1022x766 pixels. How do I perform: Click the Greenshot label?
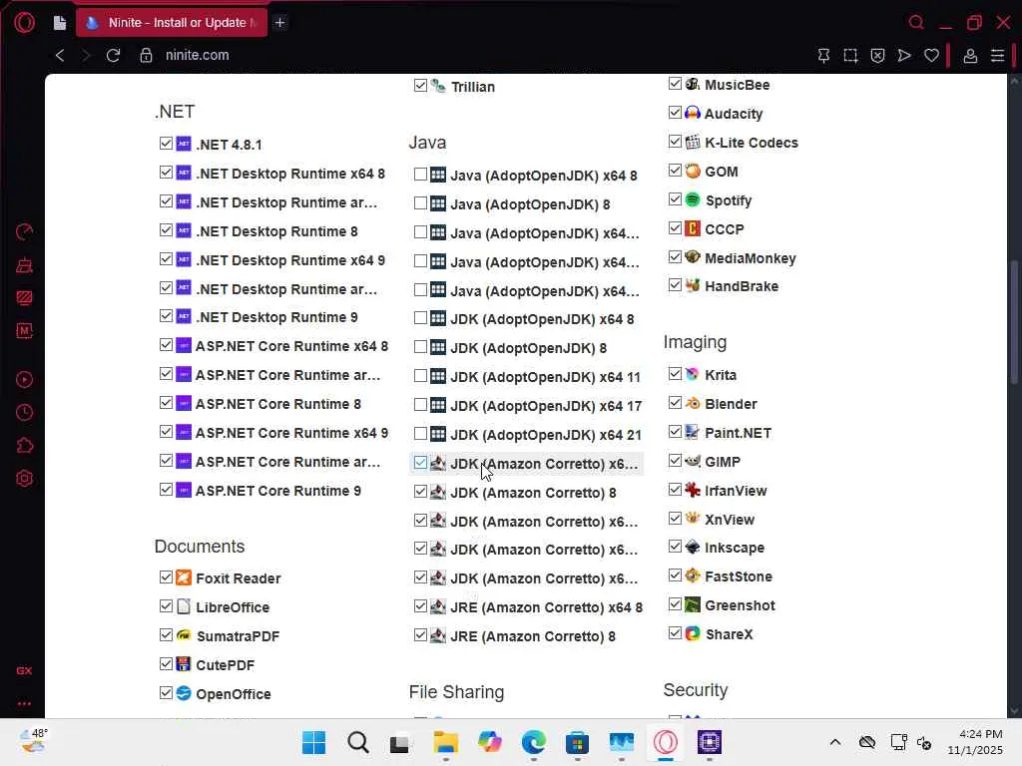[740, 605]
